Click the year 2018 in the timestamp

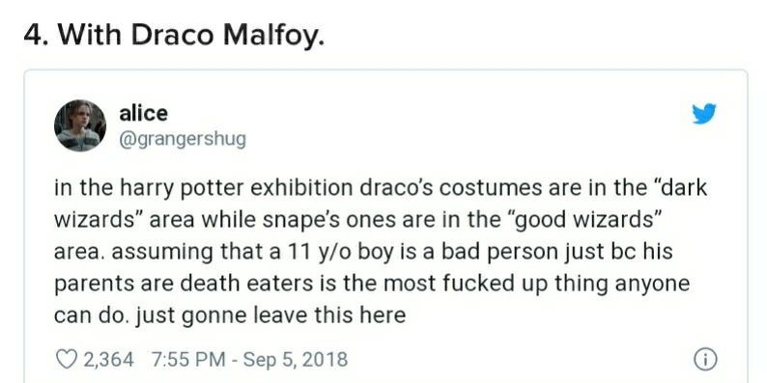(x=326, y=360)
